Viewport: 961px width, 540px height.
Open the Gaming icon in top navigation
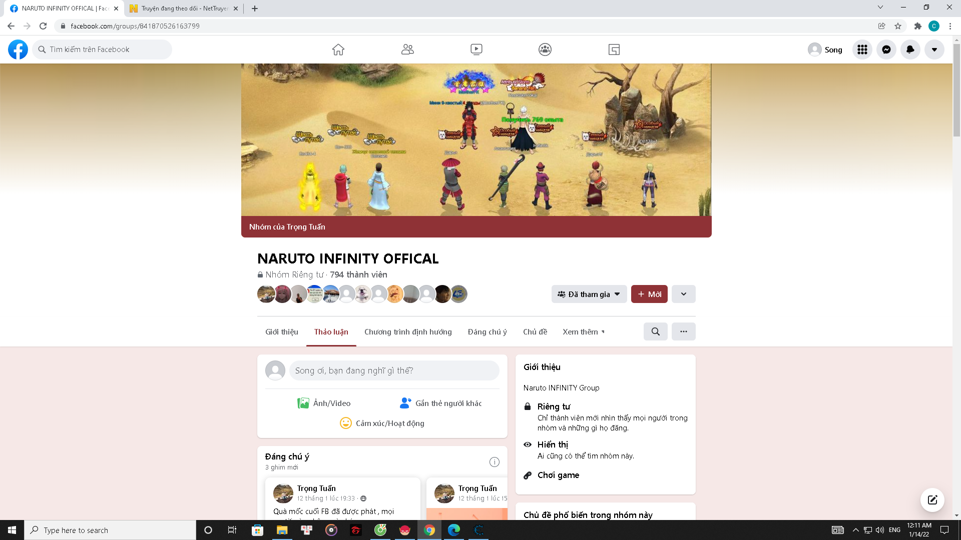pyautogui.click(x=614, y=49)
